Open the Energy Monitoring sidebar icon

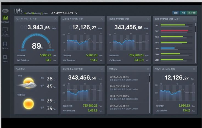click(x=5, y=30)
